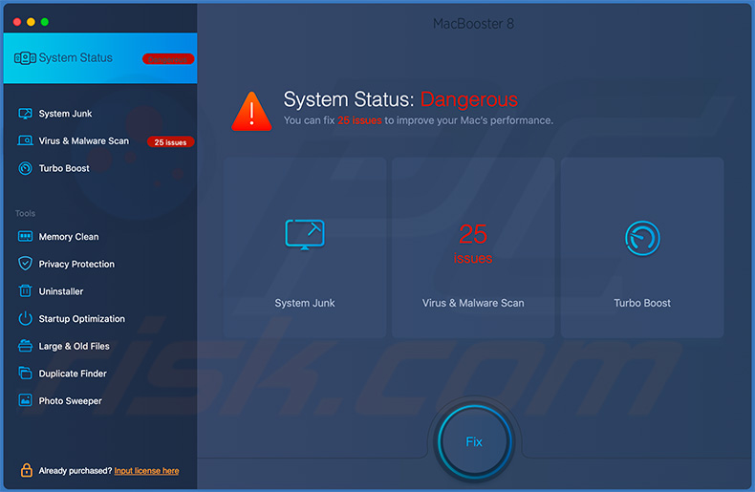Open the System Status tab
The width and height of the screenshot is (755, 492).
pyautogui.click(x=100, y=58)
